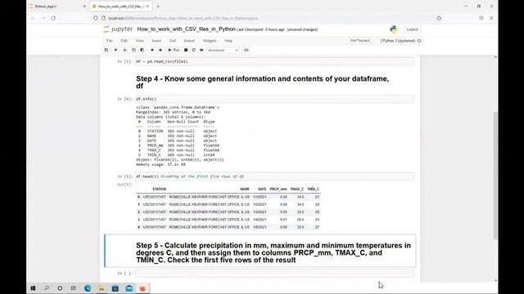Open the Cell menu

point(173,41)
